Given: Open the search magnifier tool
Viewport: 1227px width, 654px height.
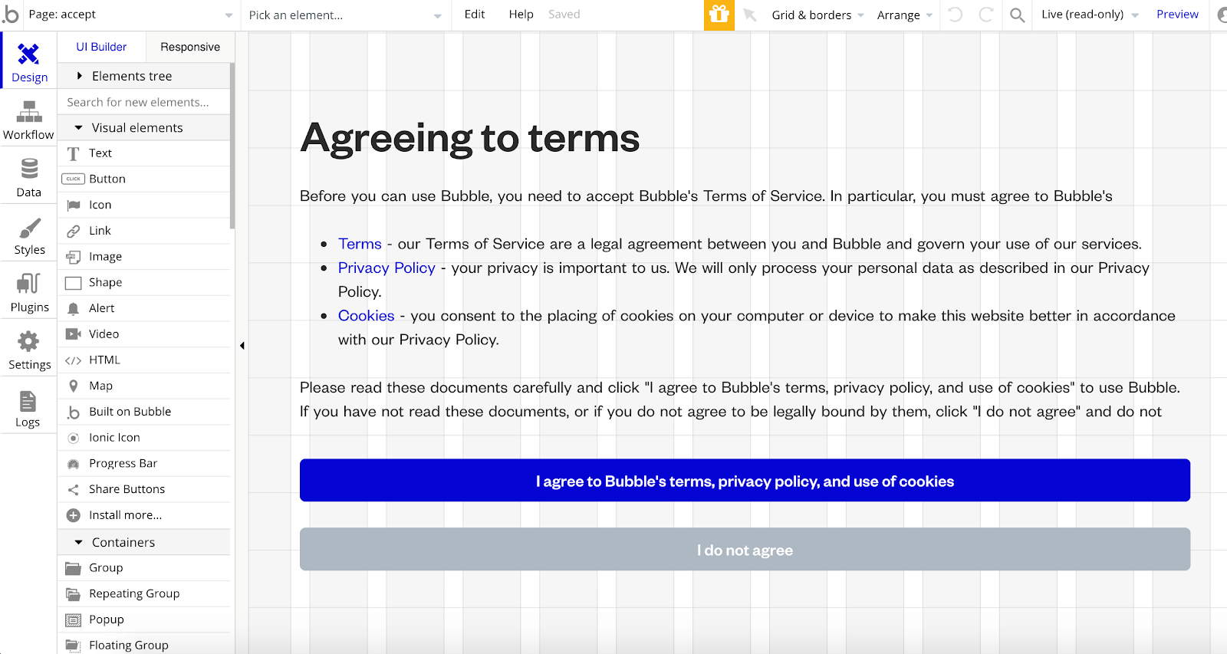Looking at the screenshot, I should [x=1017, y=15].
